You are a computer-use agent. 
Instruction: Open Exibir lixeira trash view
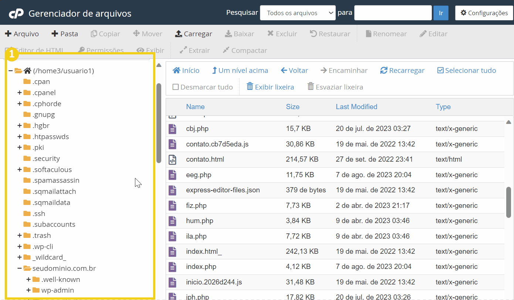[x=270, y=87]
